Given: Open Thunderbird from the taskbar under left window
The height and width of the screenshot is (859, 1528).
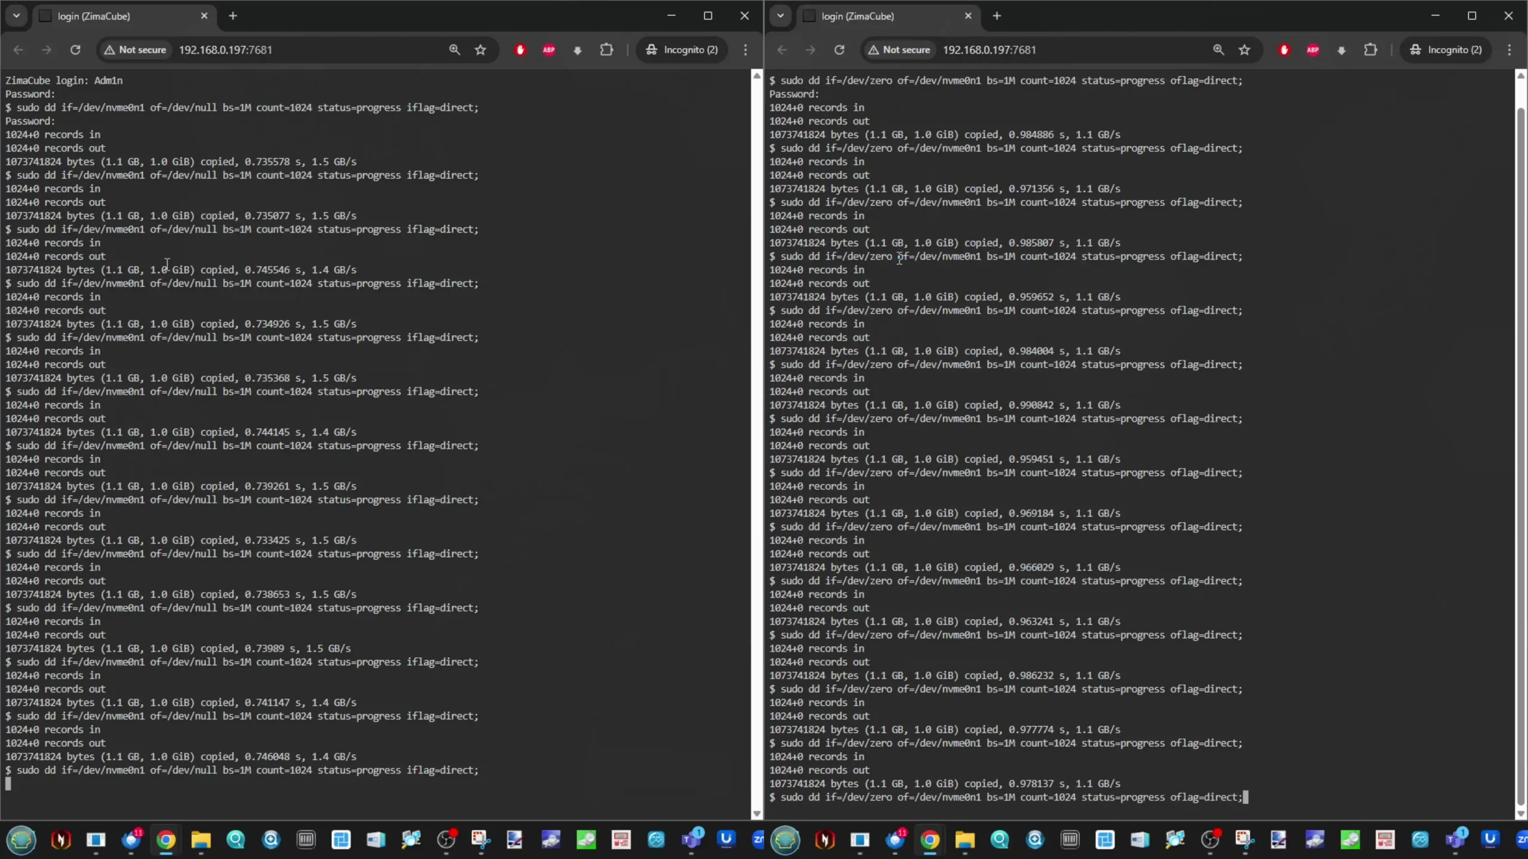Looking at the screenshot, I should coord(131,840).
